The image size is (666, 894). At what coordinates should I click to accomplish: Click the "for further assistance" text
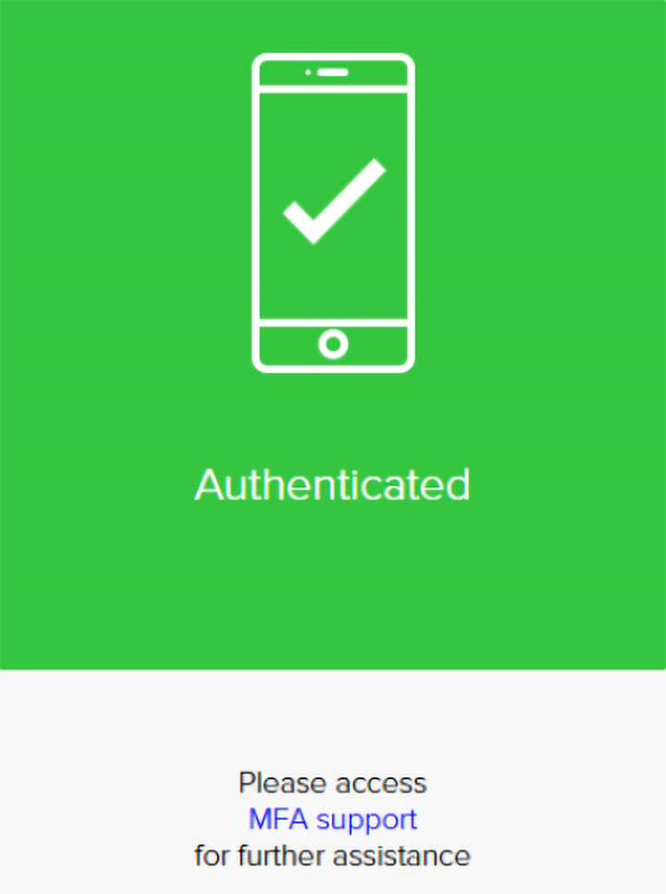tap(333, 856)
